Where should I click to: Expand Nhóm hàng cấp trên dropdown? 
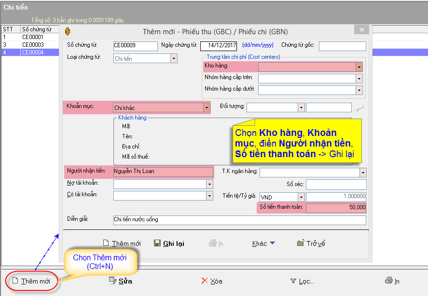pyautogui.click(x=359, y=78)
